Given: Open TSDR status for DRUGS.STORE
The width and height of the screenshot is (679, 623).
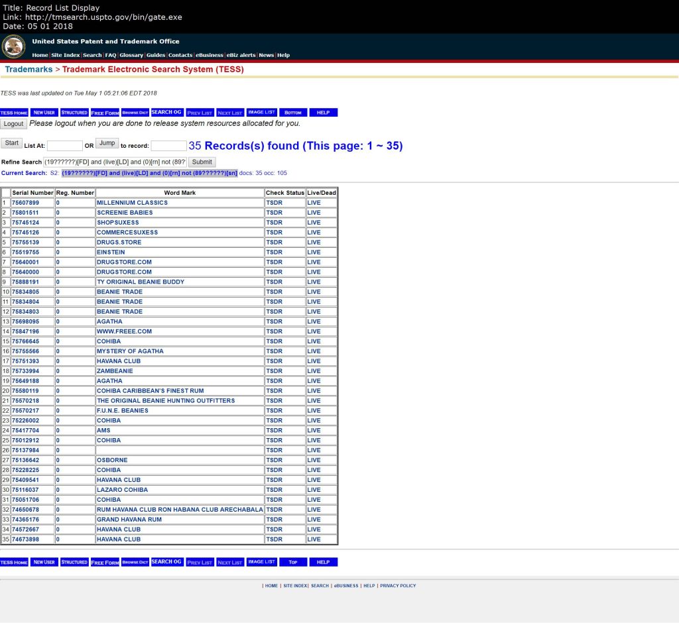Looking at the screenshot, I should pyautogui.click(x=274, y=243).
